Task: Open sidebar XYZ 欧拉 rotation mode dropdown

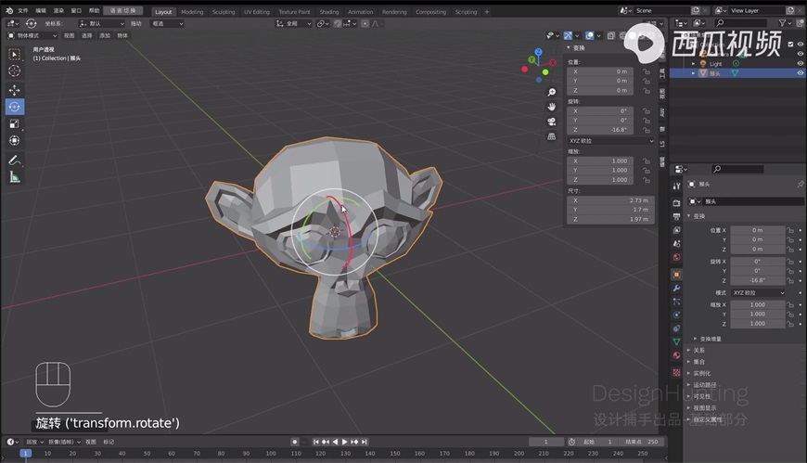Action: coord(611,141)
